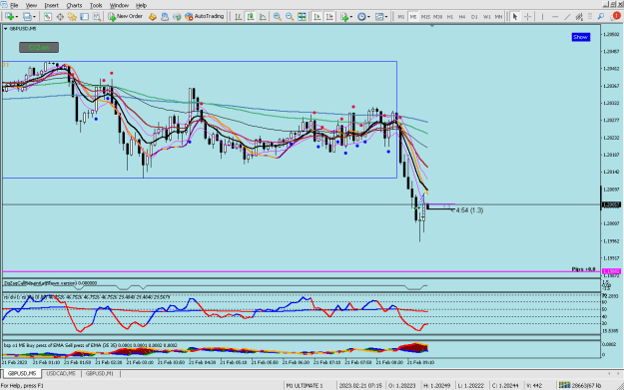Click the blue Show button

(x=581, y=37)
